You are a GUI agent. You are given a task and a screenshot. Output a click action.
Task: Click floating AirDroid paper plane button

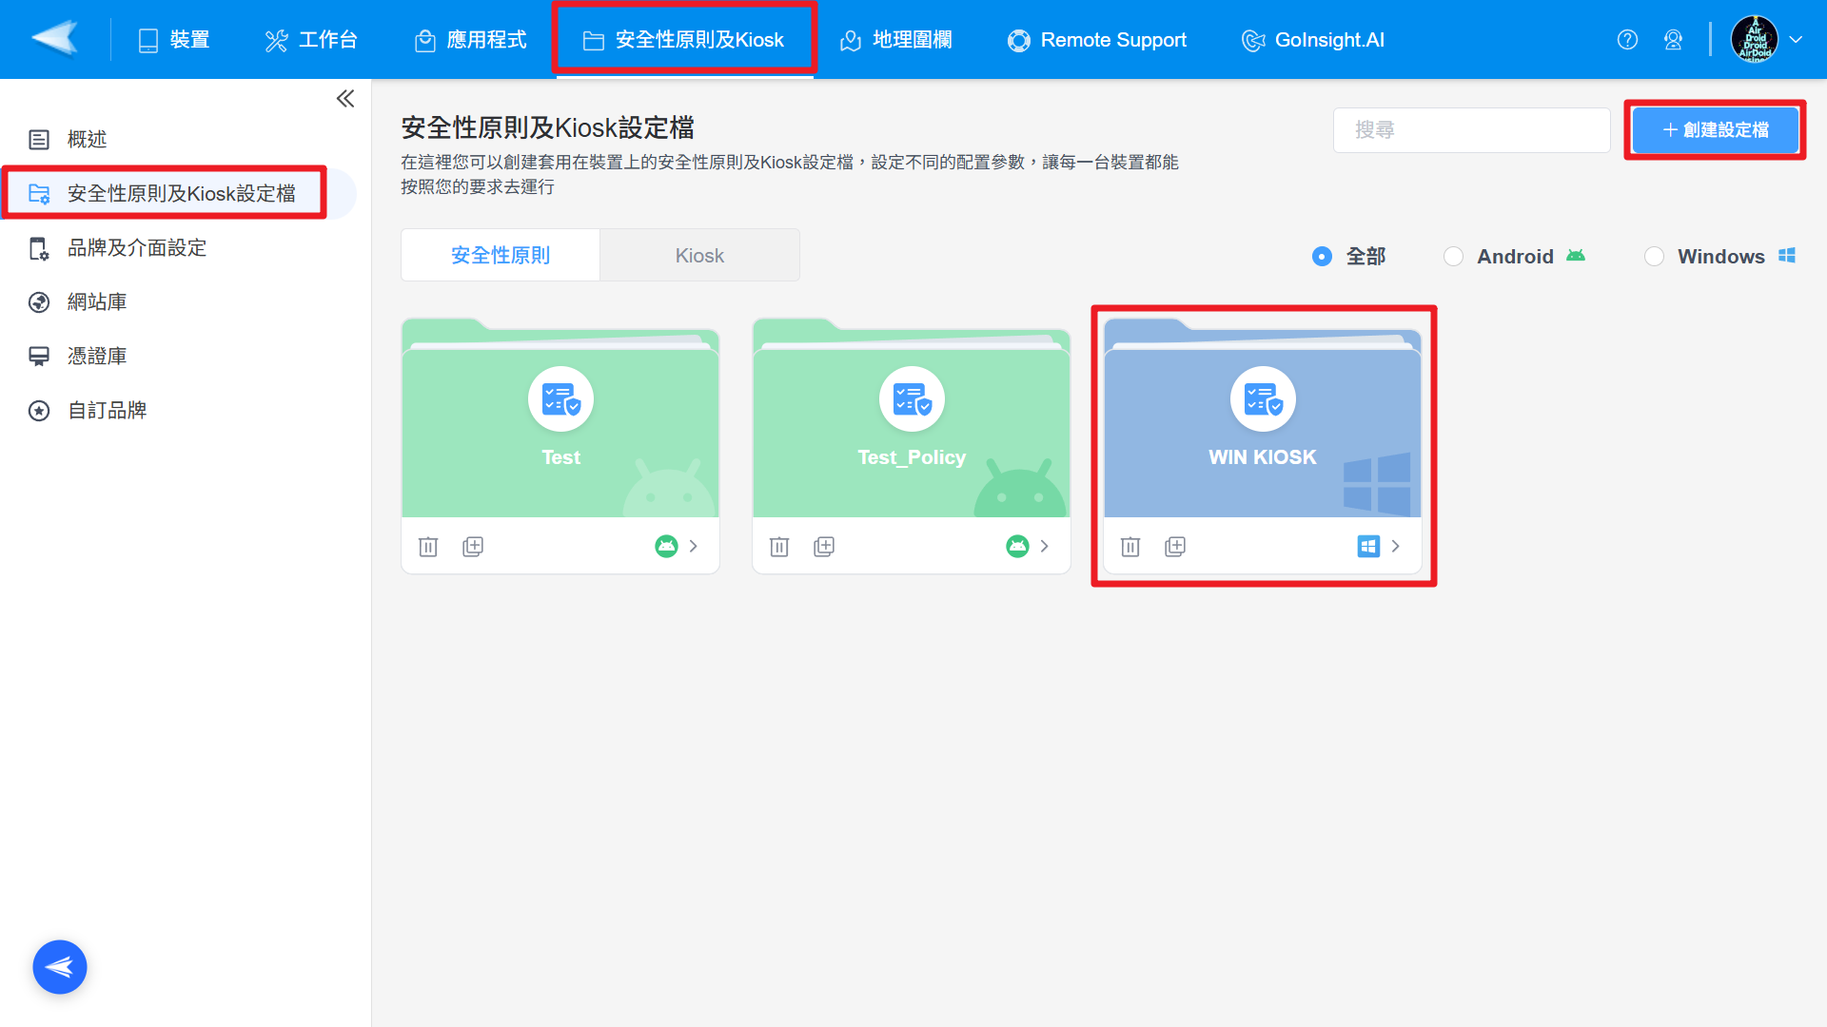pyautogui.click(x=60, y=967)
